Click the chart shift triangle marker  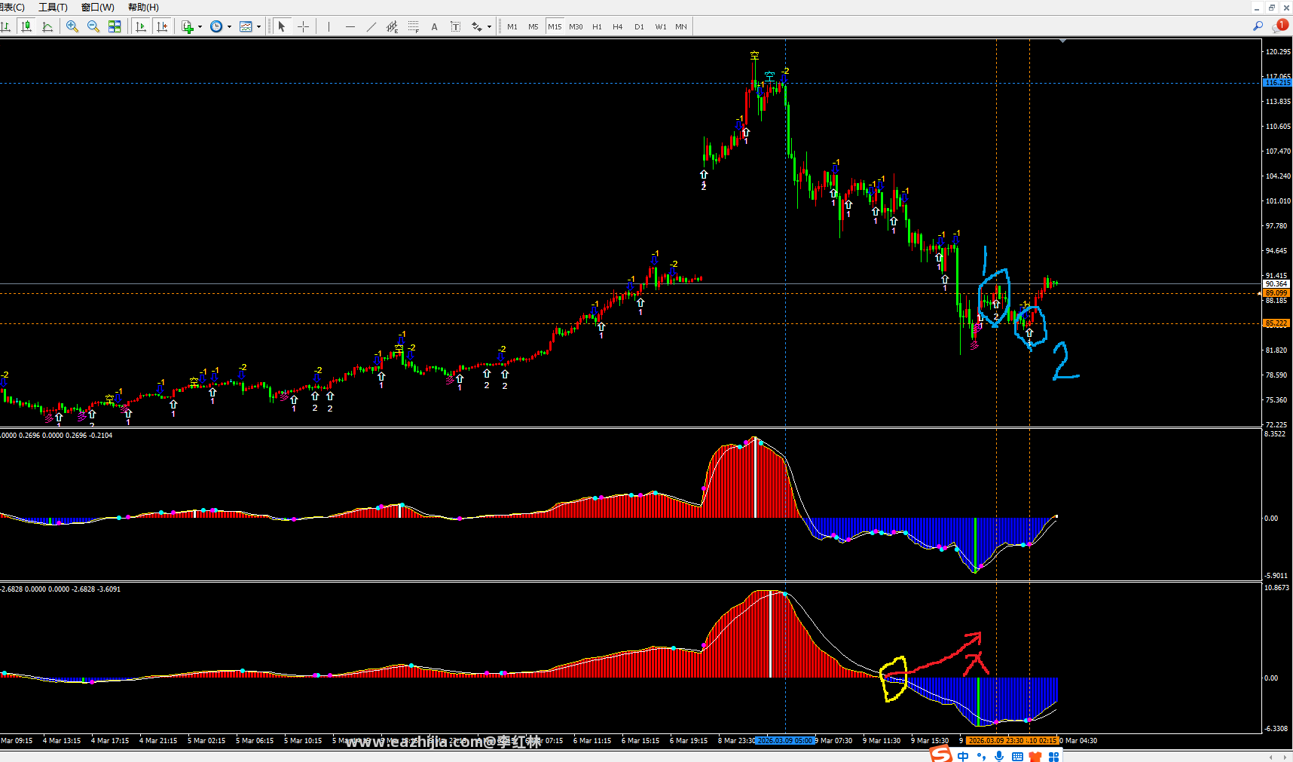[1063, 41]
